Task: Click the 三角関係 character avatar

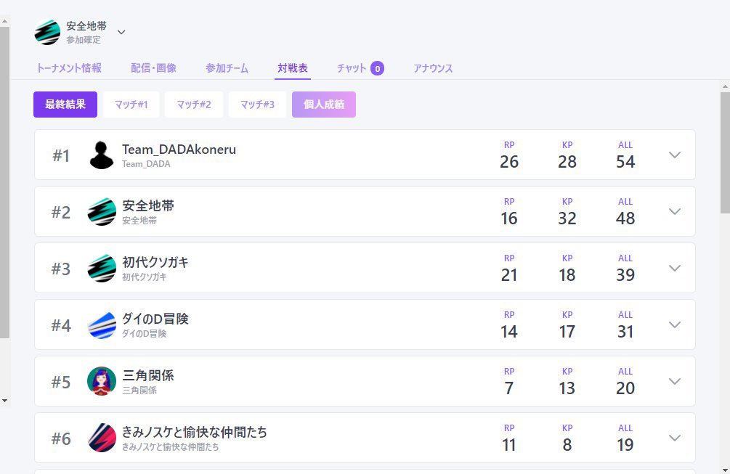Action: (x=102, y=381)
